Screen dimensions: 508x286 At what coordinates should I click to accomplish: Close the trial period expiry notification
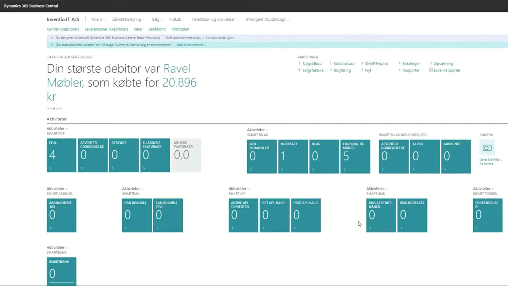tap(52, 45)
